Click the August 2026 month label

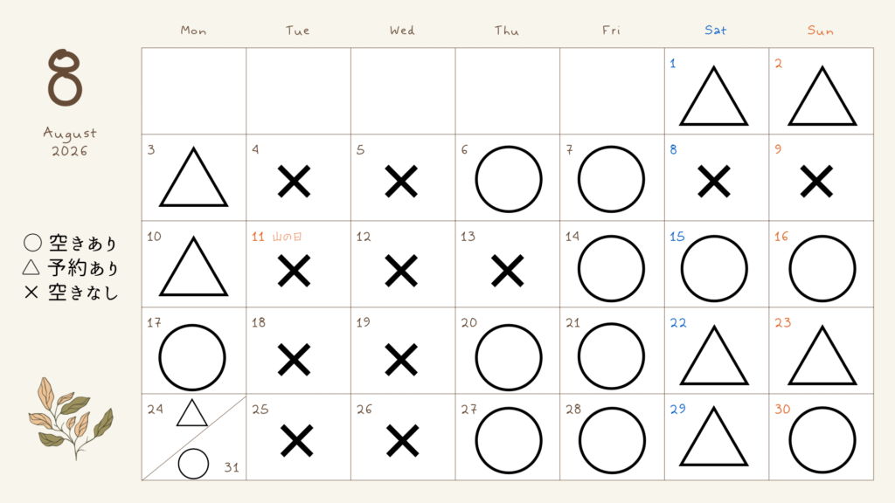(x=70, y=142)
